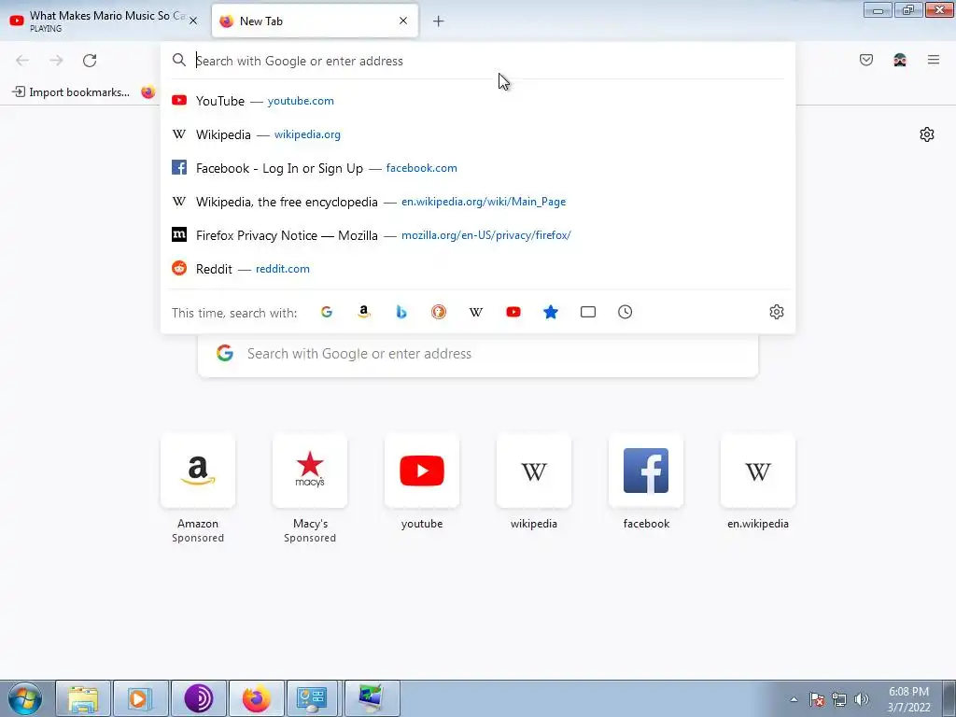Click the Firefox taskbar icon
The image size is (956, 717).
(x=256, y=698)
